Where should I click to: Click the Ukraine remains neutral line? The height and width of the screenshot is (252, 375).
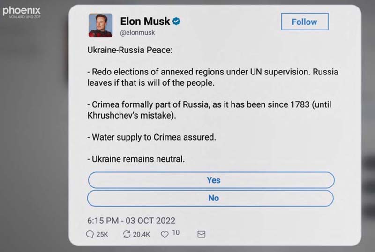[136, 159]
